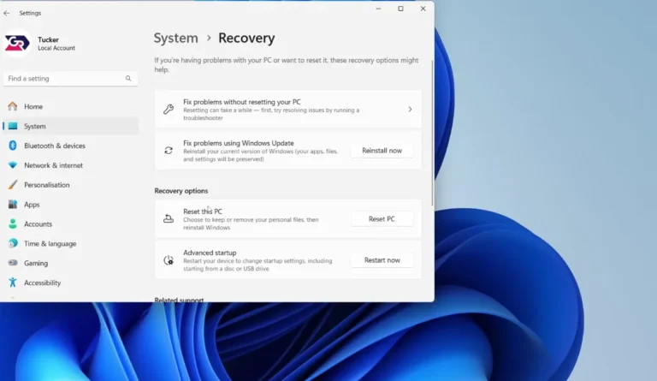Click the Bluetooth icon in sidebar
The image size is (657, 381).
coord(13,146)
